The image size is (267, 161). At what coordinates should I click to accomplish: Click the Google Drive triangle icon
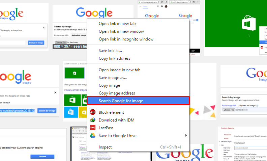click(93, 135)
